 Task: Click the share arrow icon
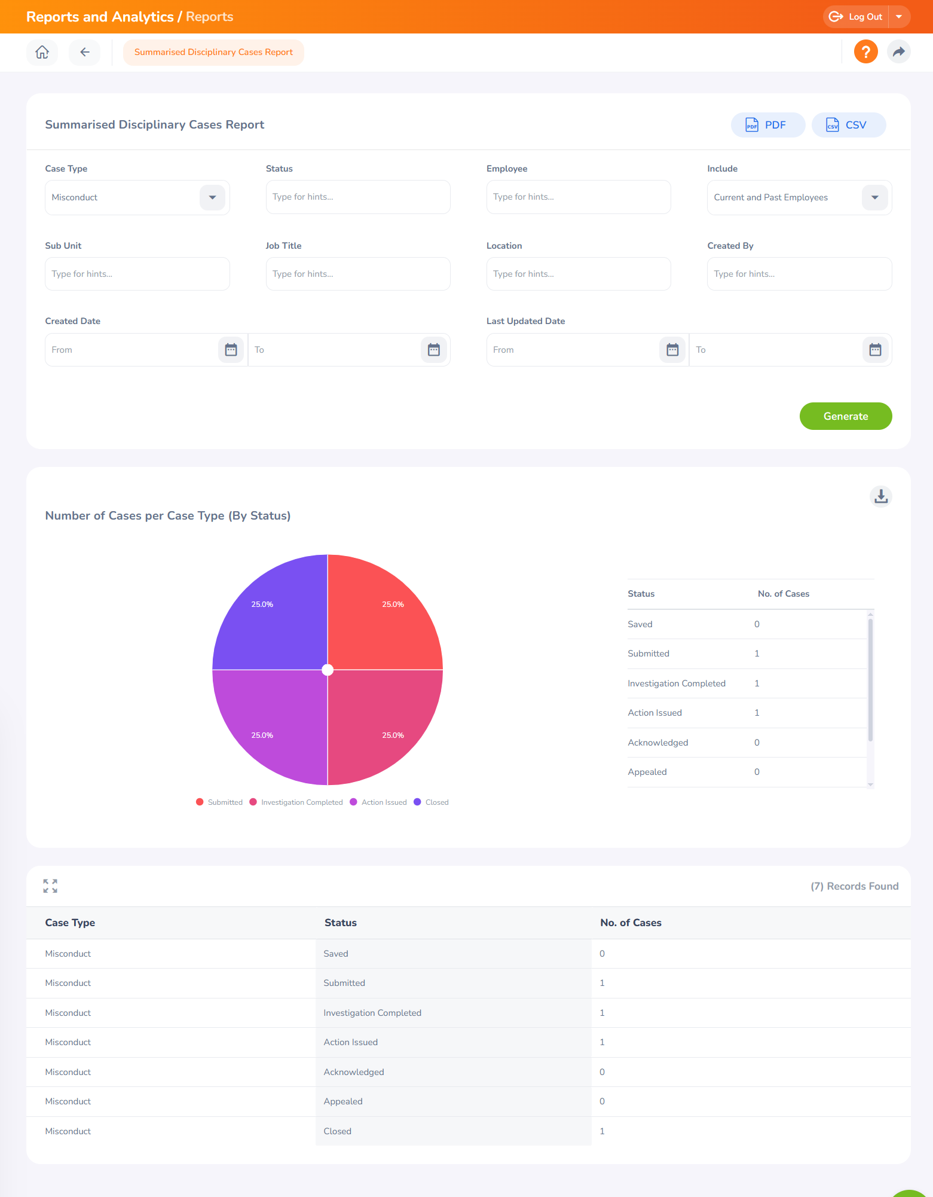click(x=898, y=52)
